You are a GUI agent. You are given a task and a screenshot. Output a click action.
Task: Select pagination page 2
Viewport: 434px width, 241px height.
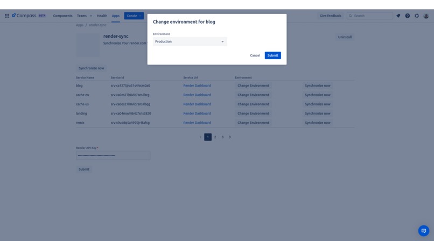(x=215, y=137)
